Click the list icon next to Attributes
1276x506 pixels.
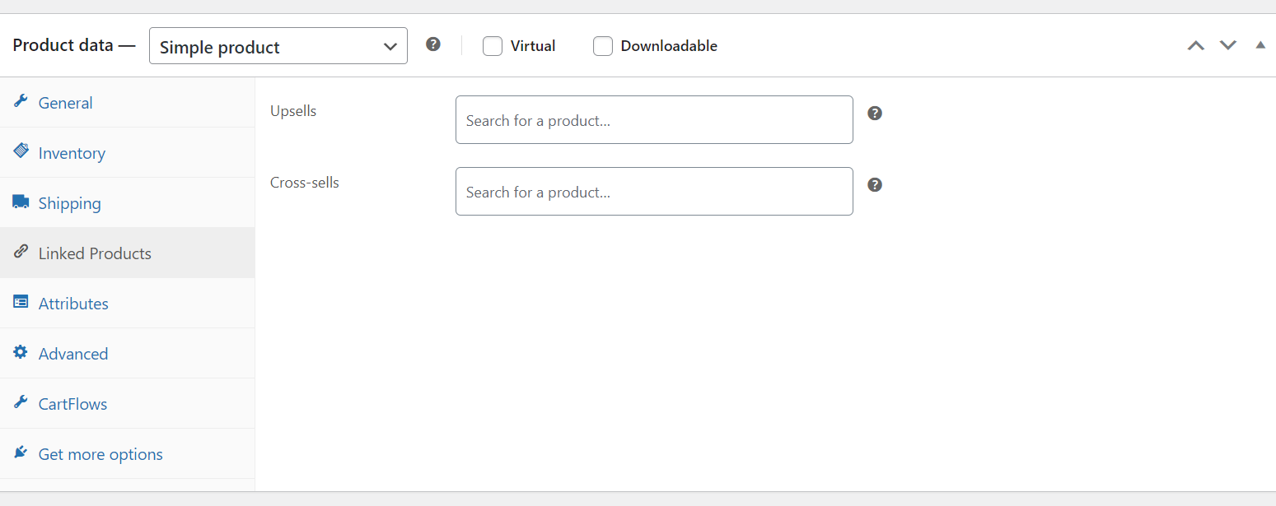(21, 301)
